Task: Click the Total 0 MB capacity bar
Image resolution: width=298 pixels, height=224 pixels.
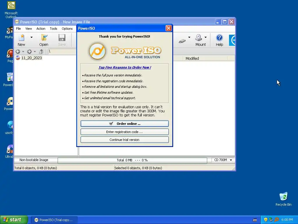Action: 132,160
